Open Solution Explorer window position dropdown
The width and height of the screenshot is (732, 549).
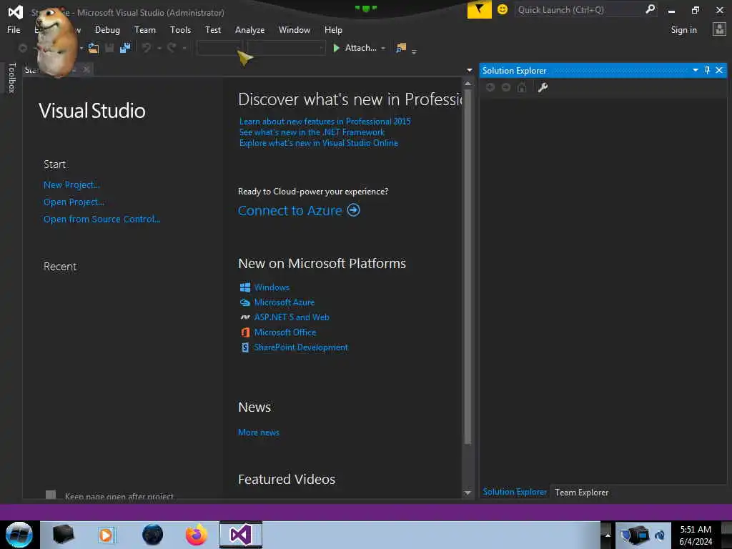[695, 70]
